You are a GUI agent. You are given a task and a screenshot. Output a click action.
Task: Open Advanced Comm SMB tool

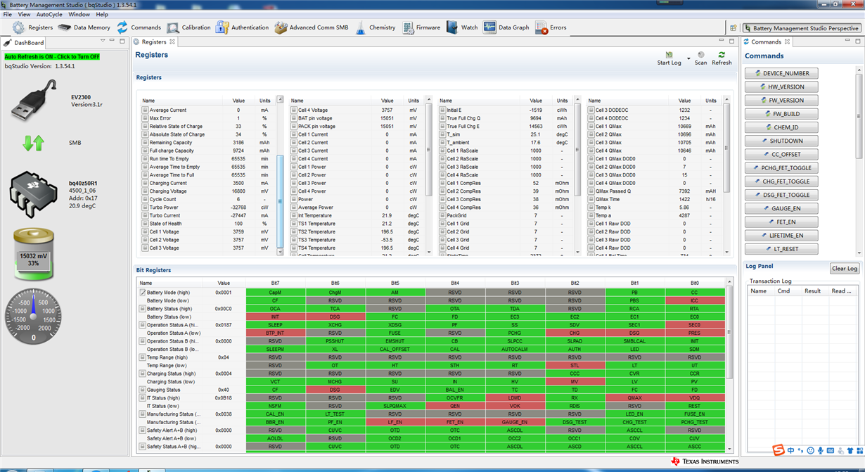pos(312,27)
